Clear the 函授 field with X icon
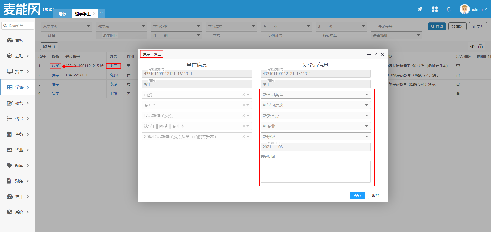The width and height of the screenshot is (491, 232). coord(244,95)
